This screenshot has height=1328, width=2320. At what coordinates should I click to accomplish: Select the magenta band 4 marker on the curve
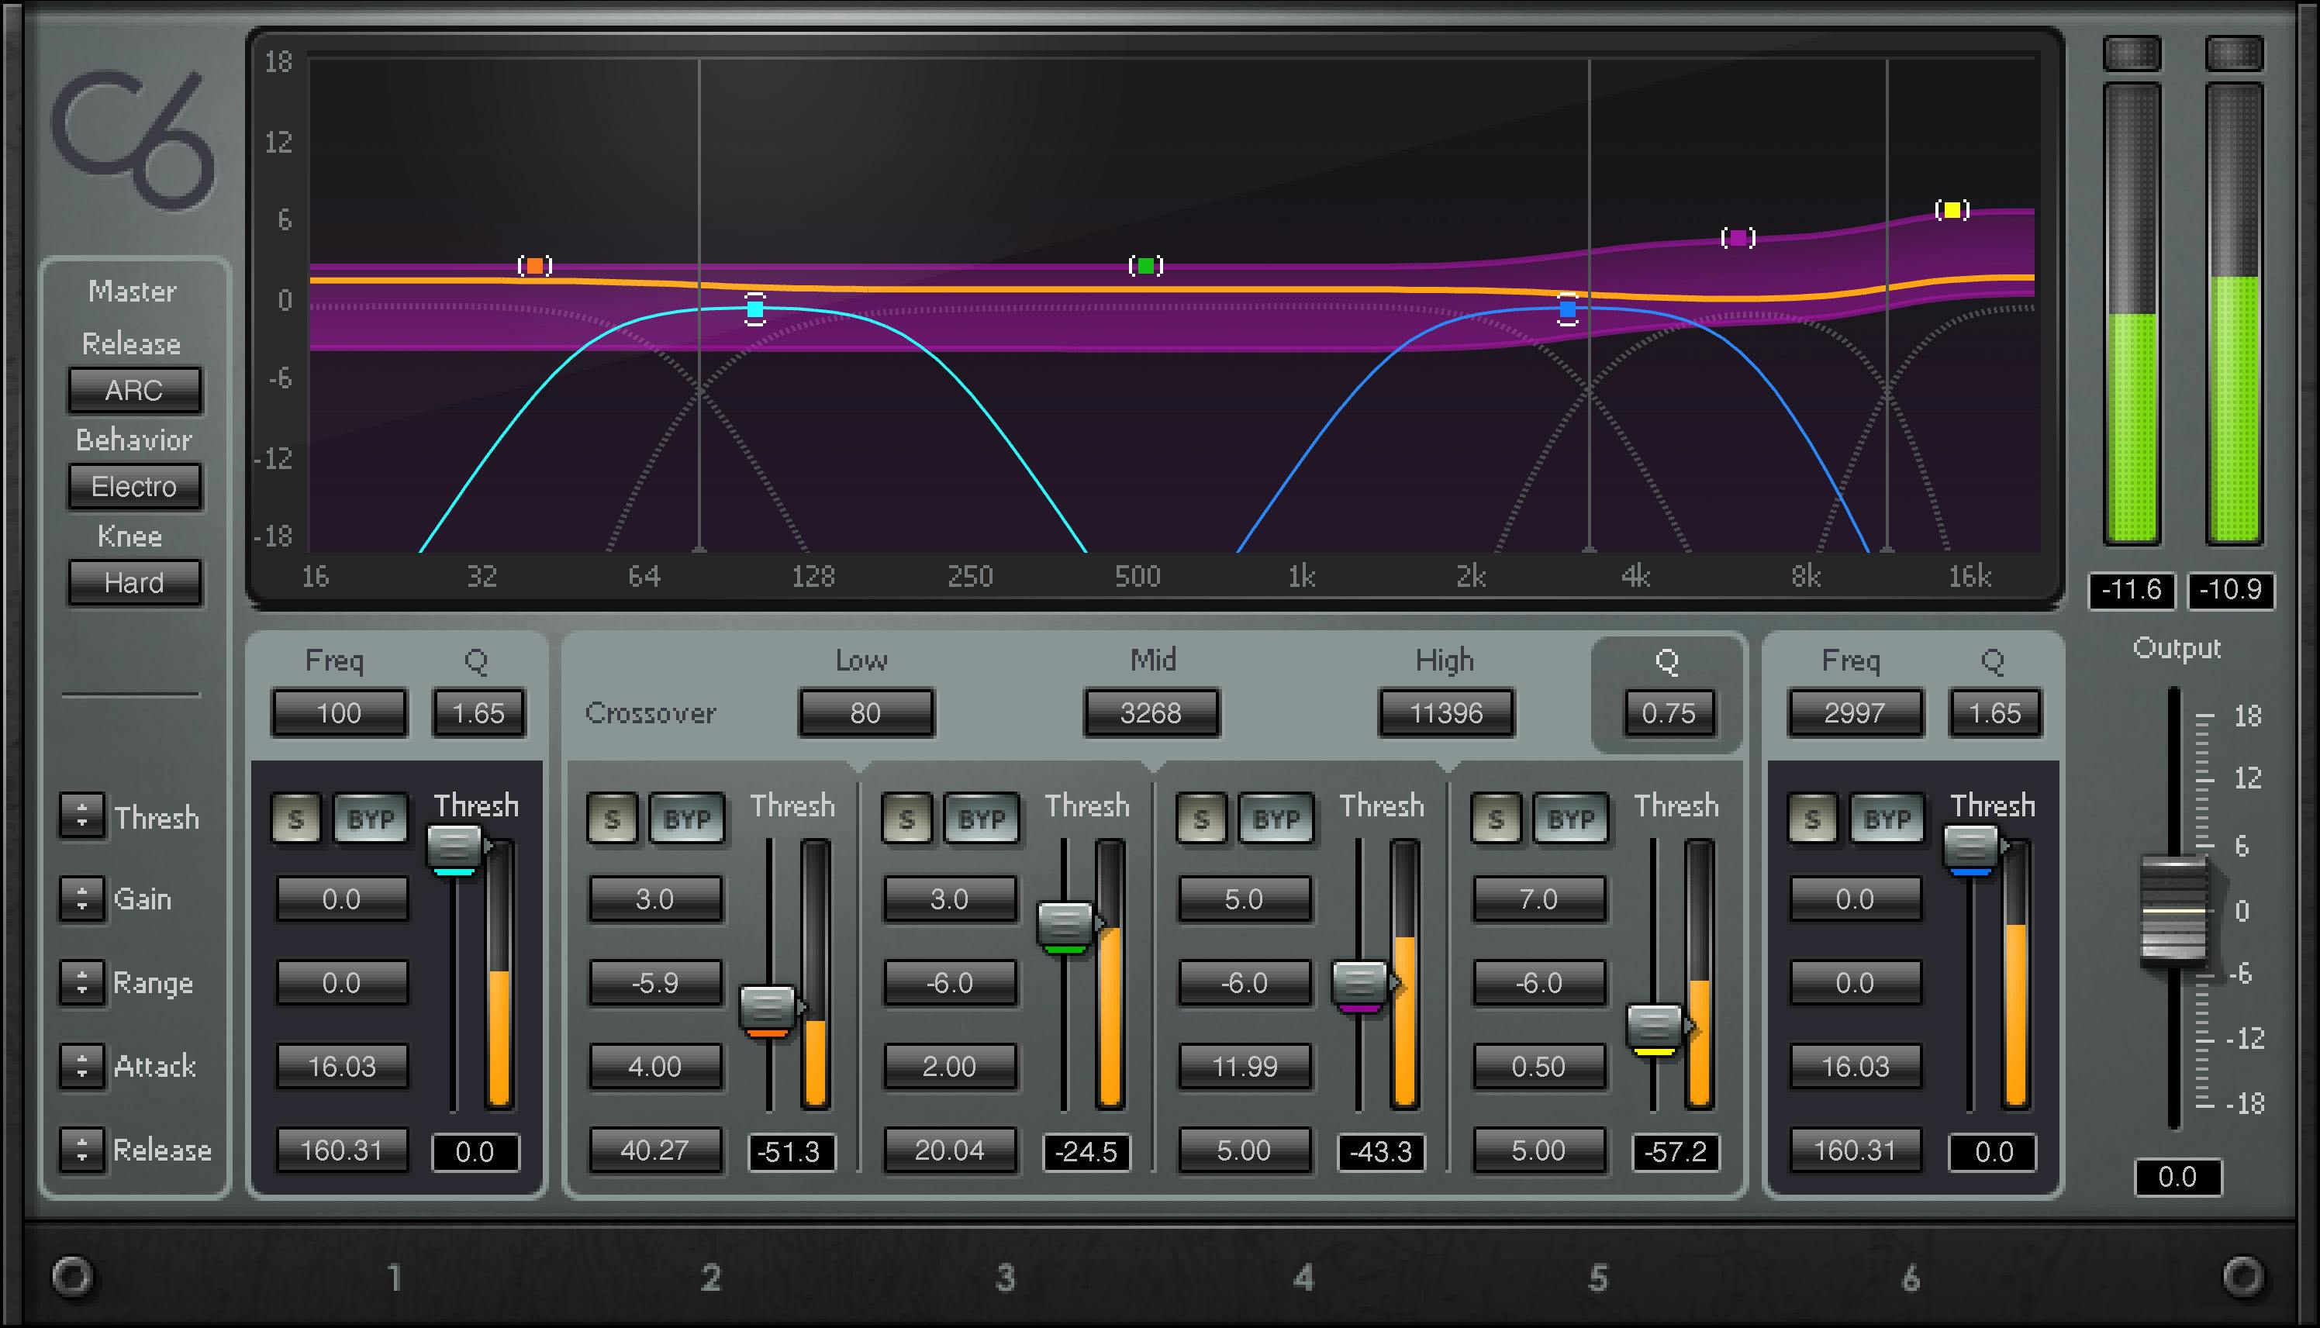coord(1741,237)
